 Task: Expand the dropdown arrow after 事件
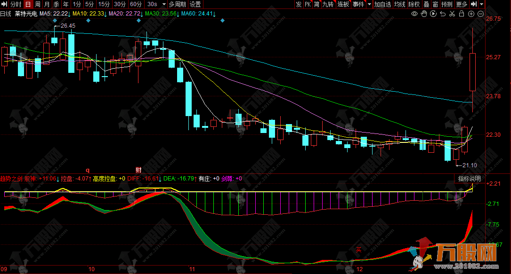(x=369, y=4)
